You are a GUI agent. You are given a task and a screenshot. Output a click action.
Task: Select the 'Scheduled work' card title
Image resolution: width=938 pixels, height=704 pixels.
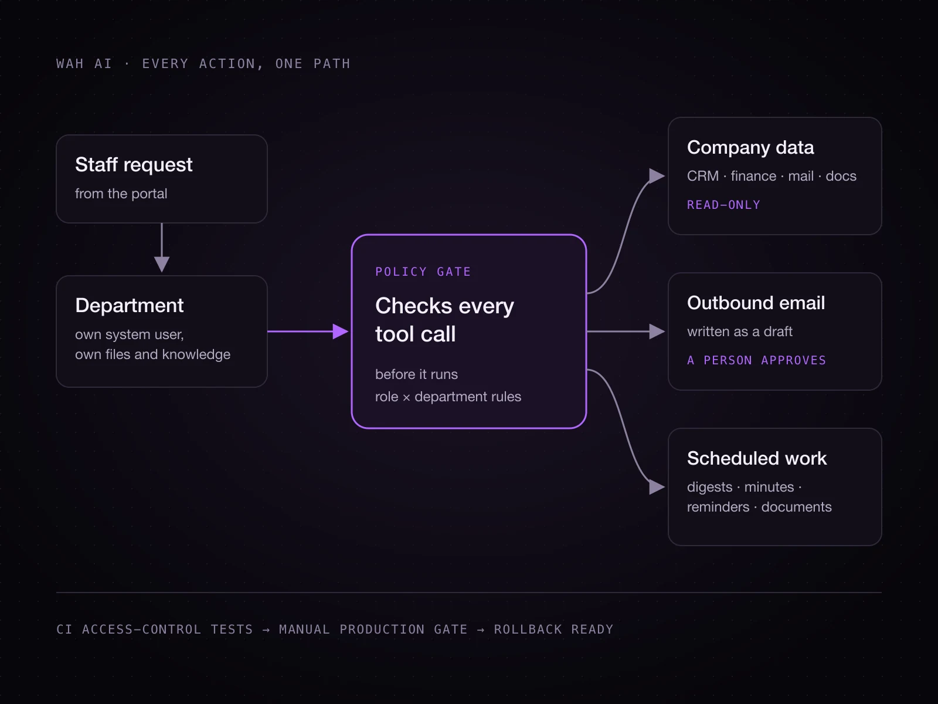click(757, 458)
